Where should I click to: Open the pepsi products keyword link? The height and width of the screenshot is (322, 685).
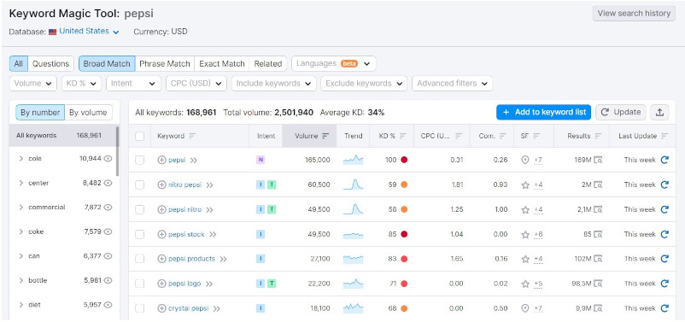pos(192,259)
